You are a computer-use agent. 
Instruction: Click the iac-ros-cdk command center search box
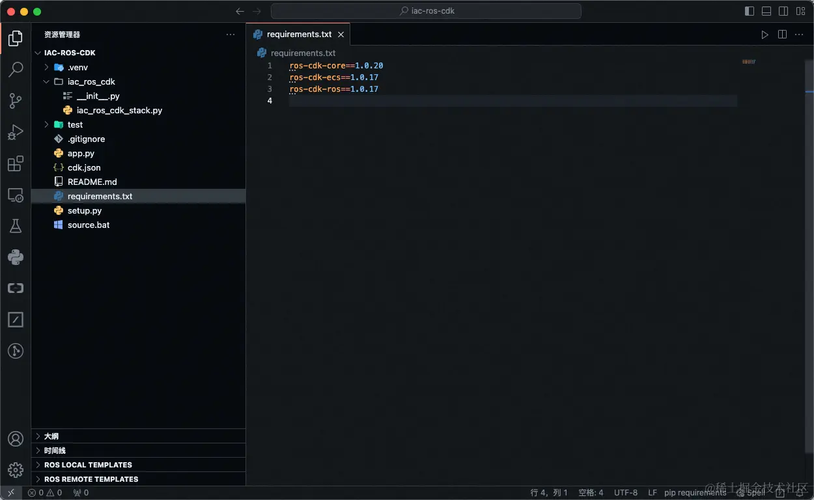426,11
